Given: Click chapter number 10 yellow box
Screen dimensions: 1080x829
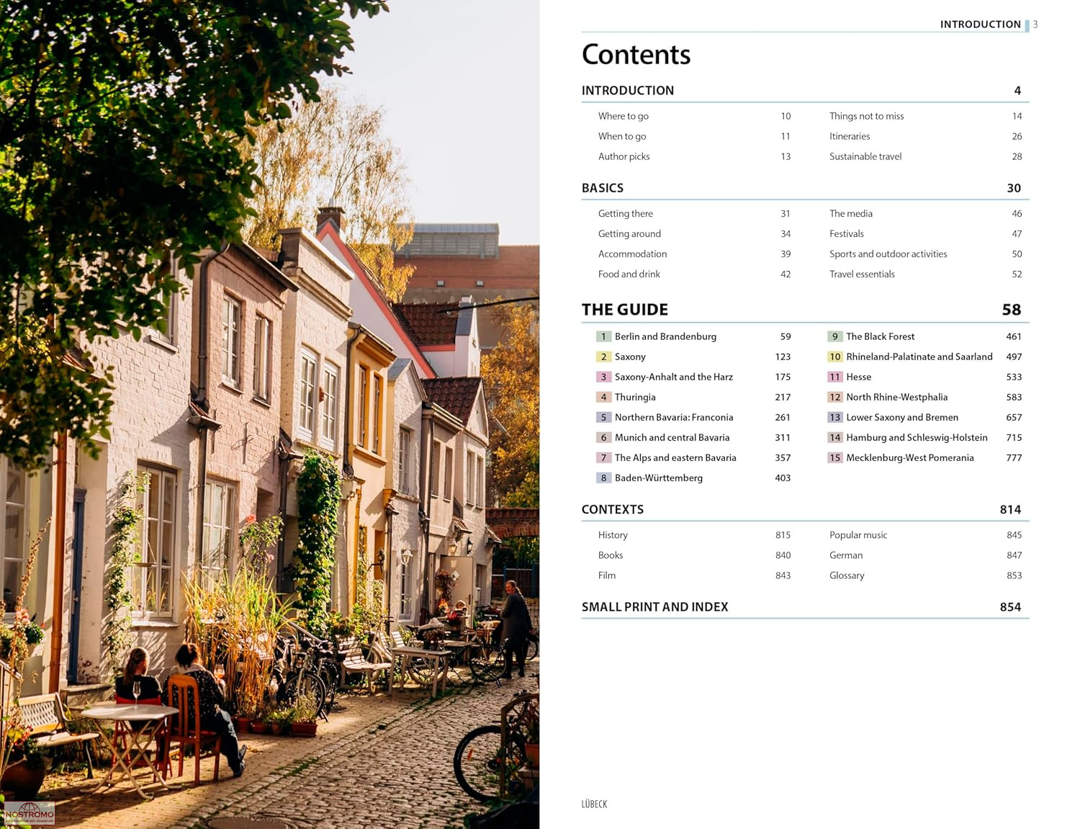Looking at the screenshot, I should pyautogui.click(x=835, y=357).
